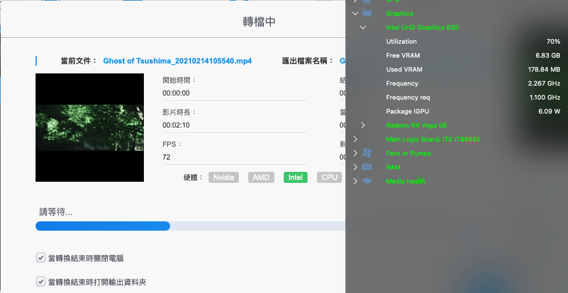Uncheck shut down computer when conversion ends
The image size is (568, 293).
pyautogui.click(x=40, y=258)
